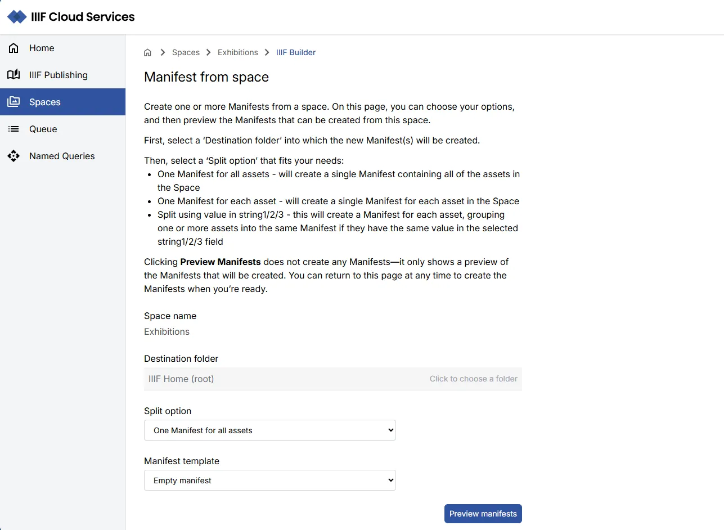724x530 pixels.
Task: Click the 'Split option' label
Action: (x=168, y=411)
